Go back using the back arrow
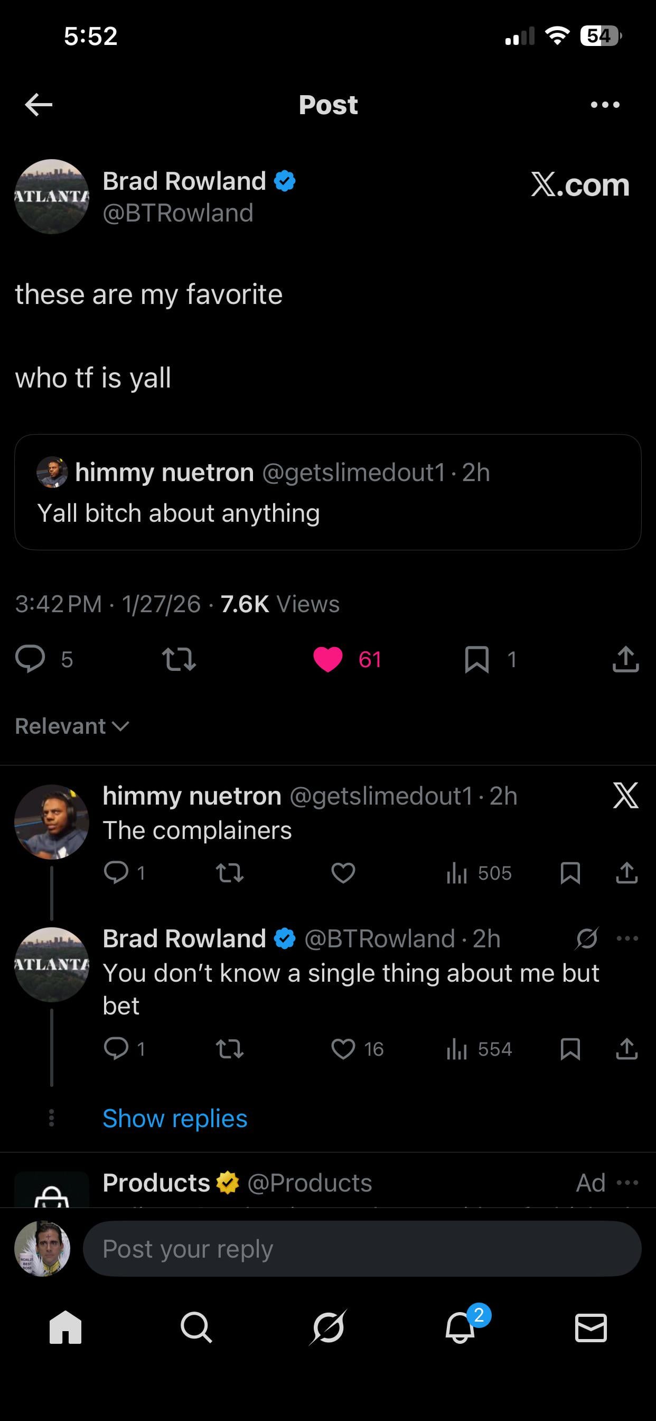 (39, 105)
